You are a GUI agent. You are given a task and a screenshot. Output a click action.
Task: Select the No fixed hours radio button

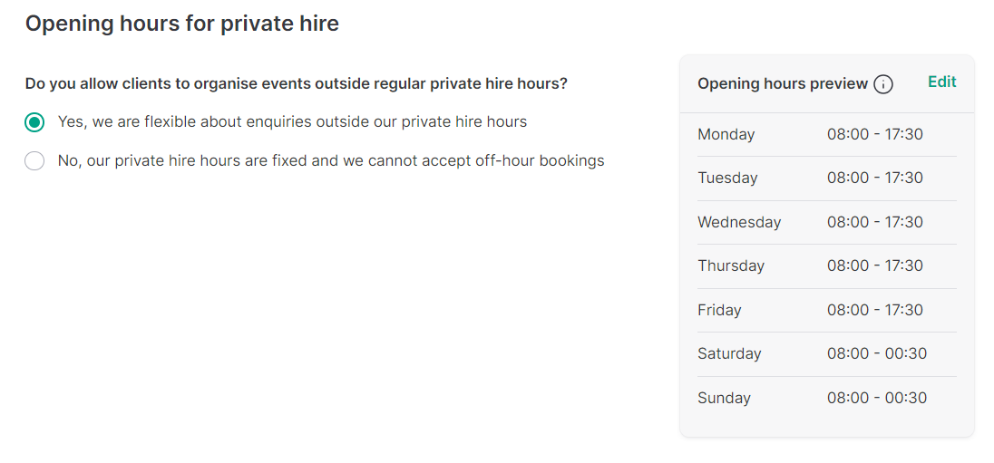coord(34,161)
